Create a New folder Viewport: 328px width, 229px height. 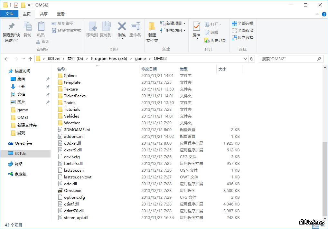[x=152, y=32]
